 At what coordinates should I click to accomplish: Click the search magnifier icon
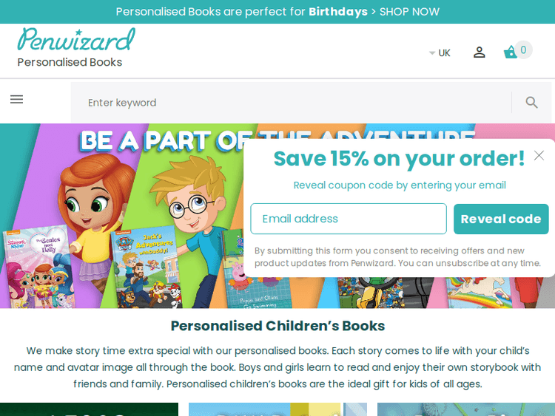click(x=531, y=103)
